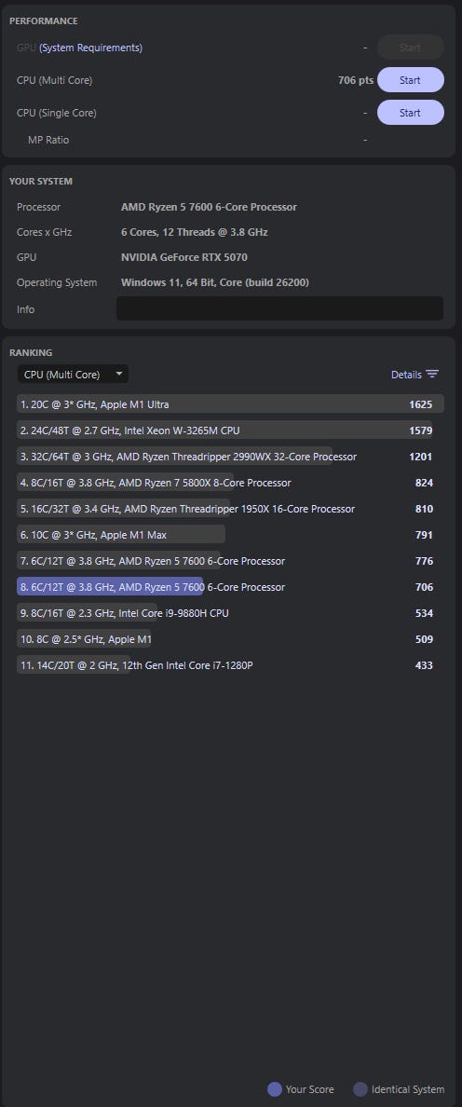Open the ranking Details view
Image resolution: width=462 pixels, height=1107 pixels.
[x=415, y=375]
